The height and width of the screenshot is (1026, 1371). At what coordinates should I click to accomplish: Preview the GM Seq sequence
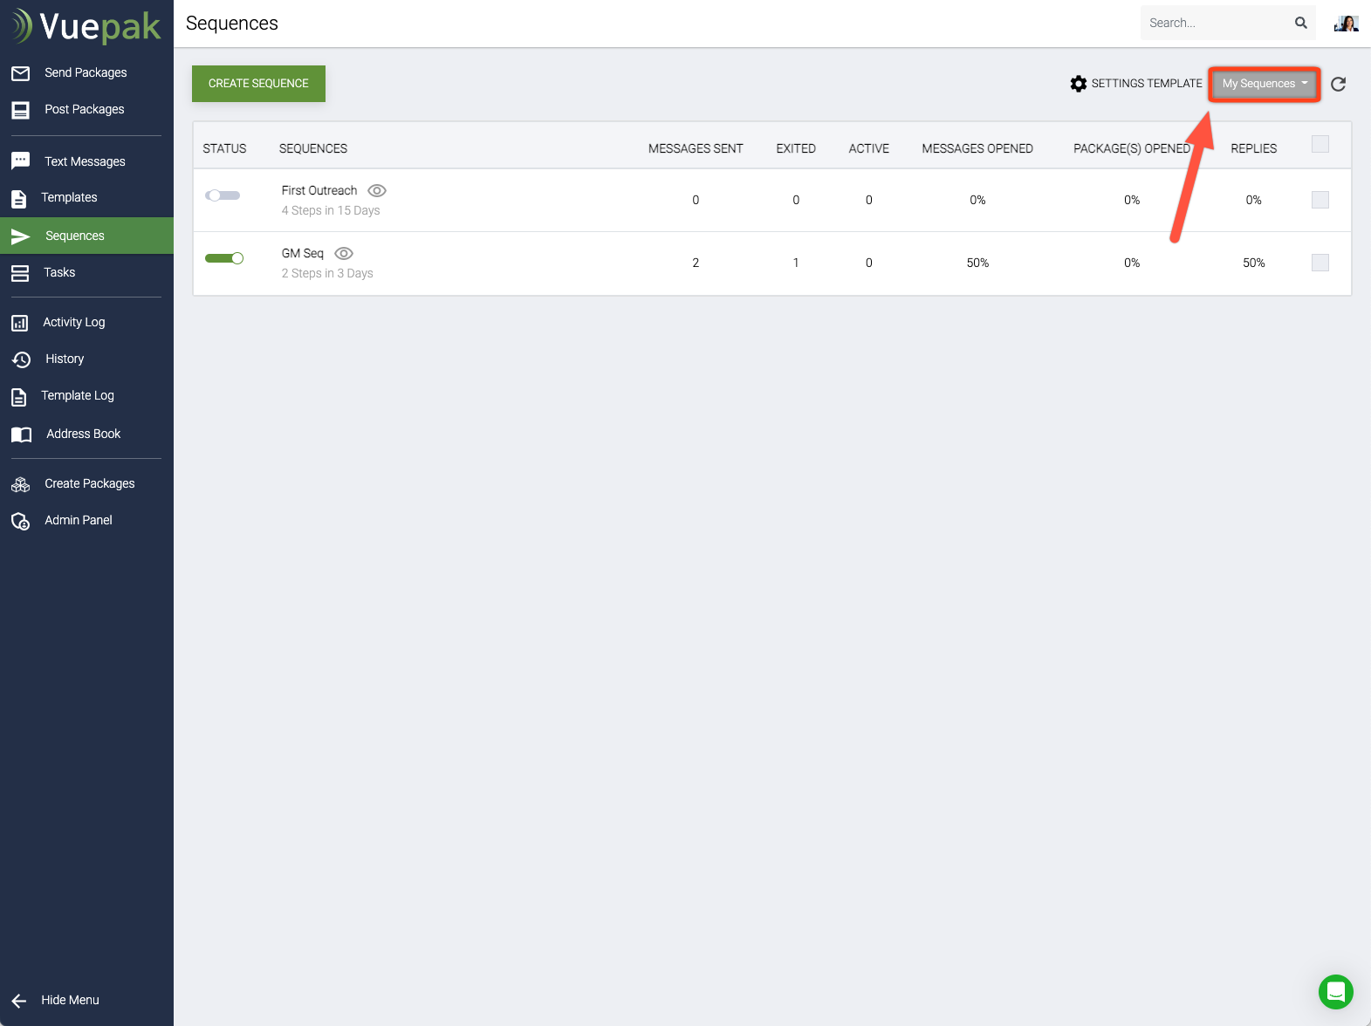pos(344,253)
